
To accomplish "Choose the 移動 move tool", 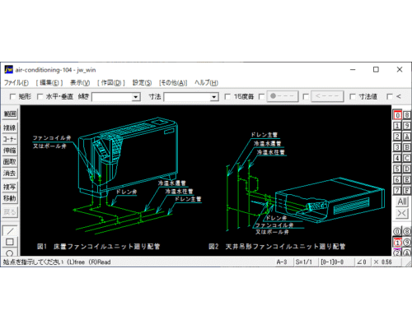I will click(x=10, y=198).
